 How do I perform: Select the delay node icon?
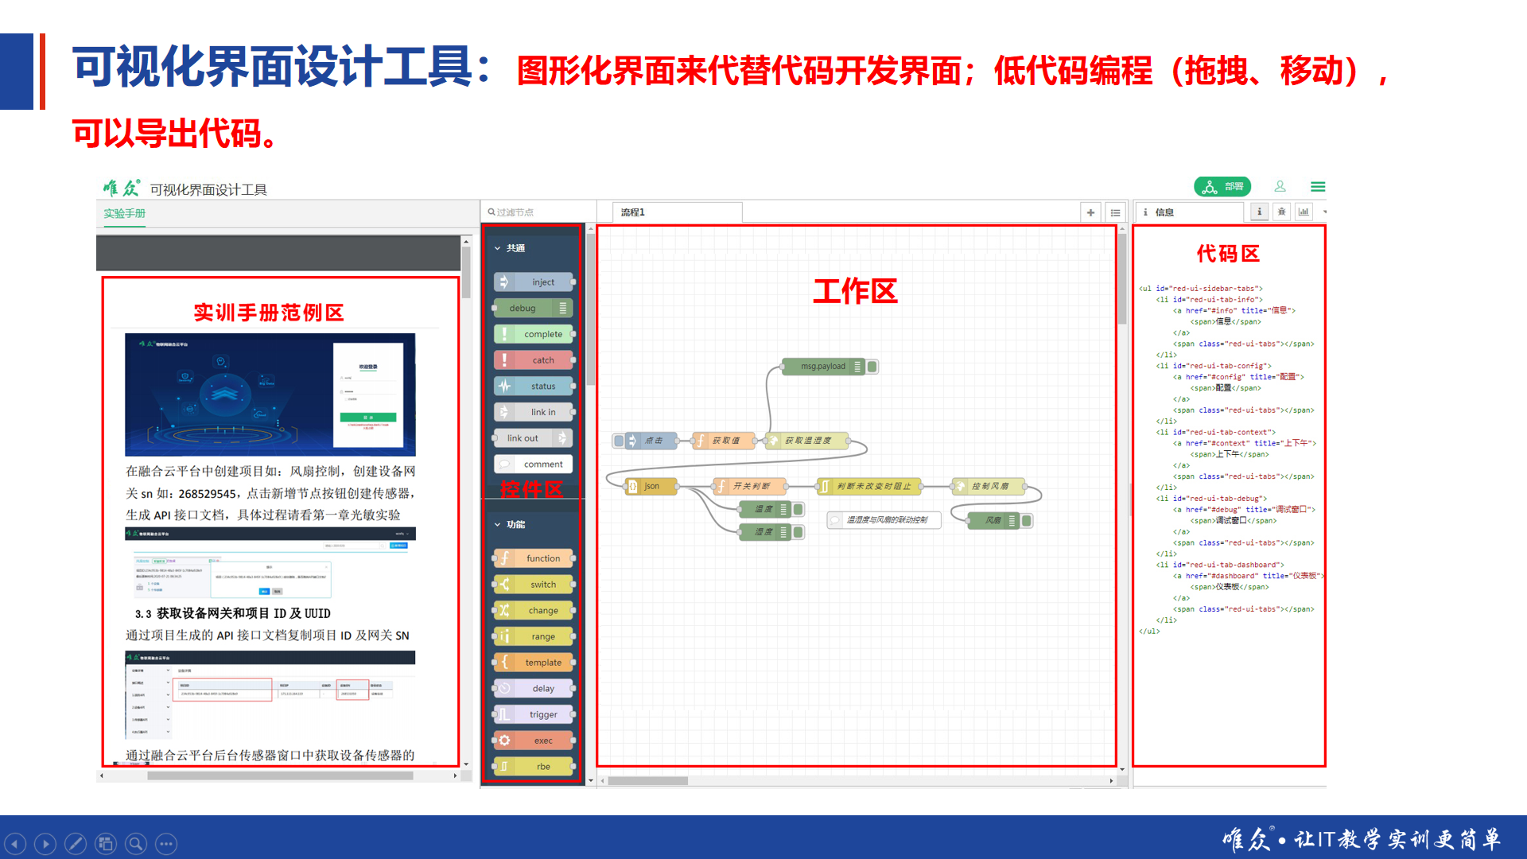504,688
